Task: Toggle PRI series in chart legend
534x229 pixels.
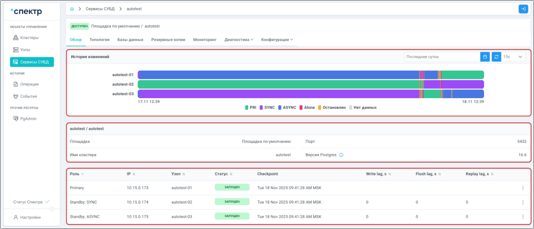Action: coord(250,108)
